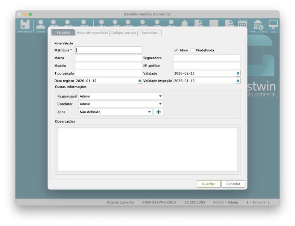Uncheck the Ativo checkbox
The width and height of the screenshot is (295, 226).
(x=176, y=50)
